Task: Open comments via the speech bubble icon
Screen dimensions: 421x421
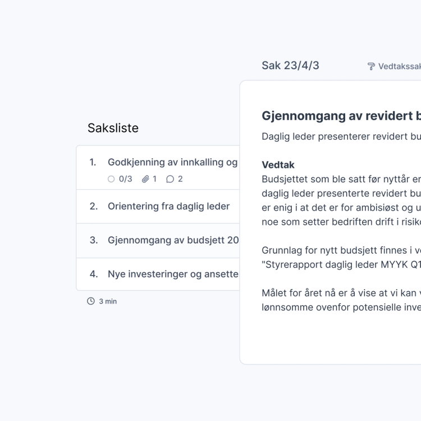Action: pos(170,179)
